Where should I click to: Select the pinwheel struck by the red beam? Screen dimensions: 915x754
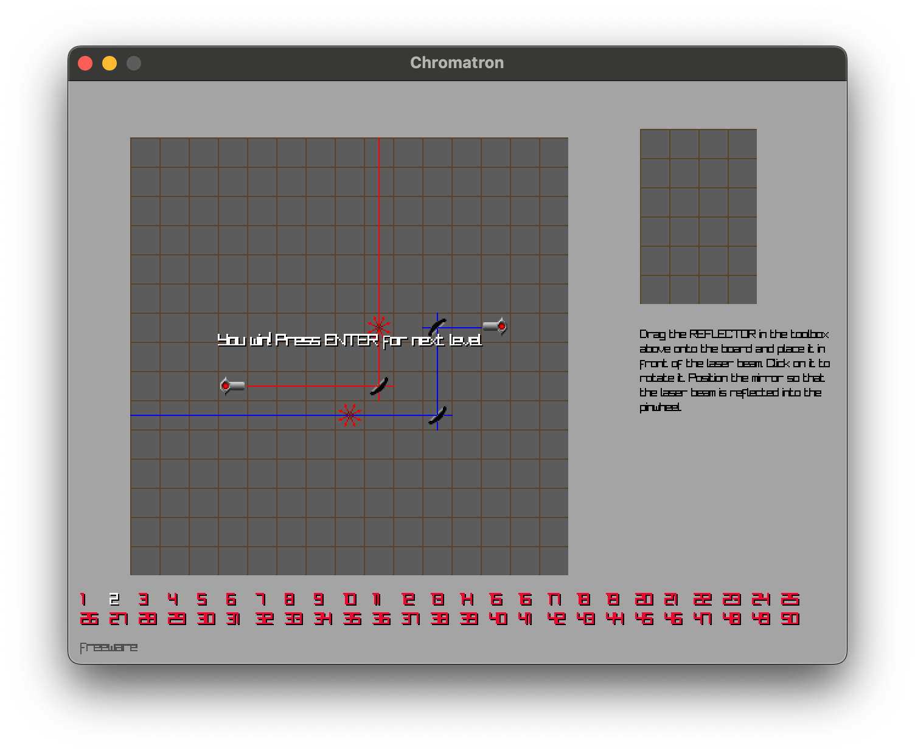pyautogui.click(x=378, y=326)
